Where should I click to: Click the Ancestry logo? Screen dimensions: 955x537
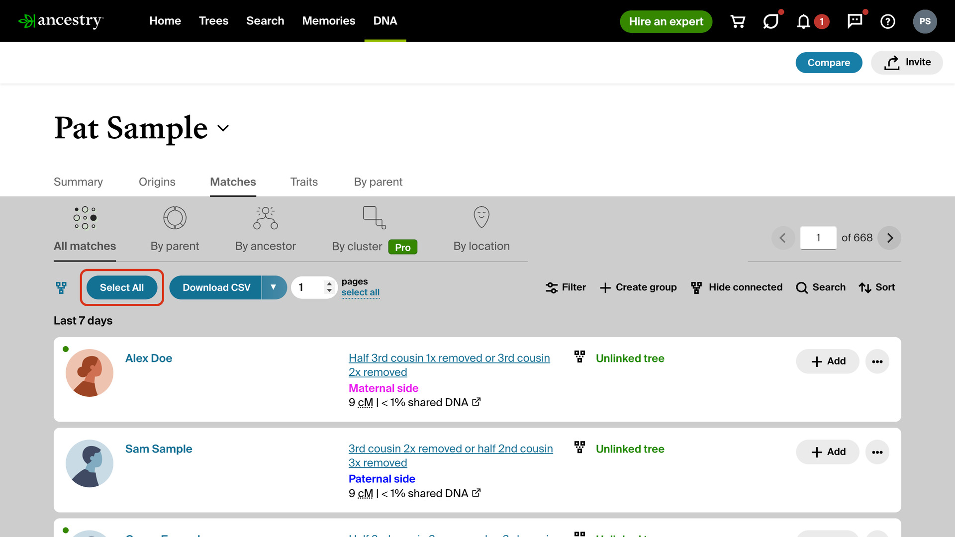pyautogui.click(x=61, y=21)
